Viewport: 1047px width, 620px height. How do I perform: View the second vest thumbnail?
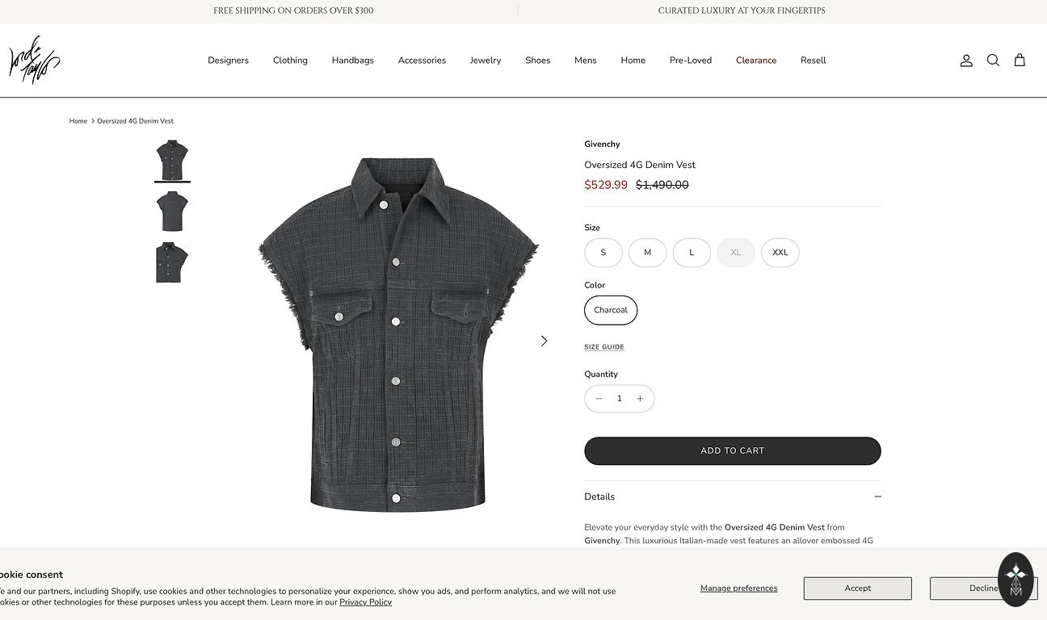(172, 212)
